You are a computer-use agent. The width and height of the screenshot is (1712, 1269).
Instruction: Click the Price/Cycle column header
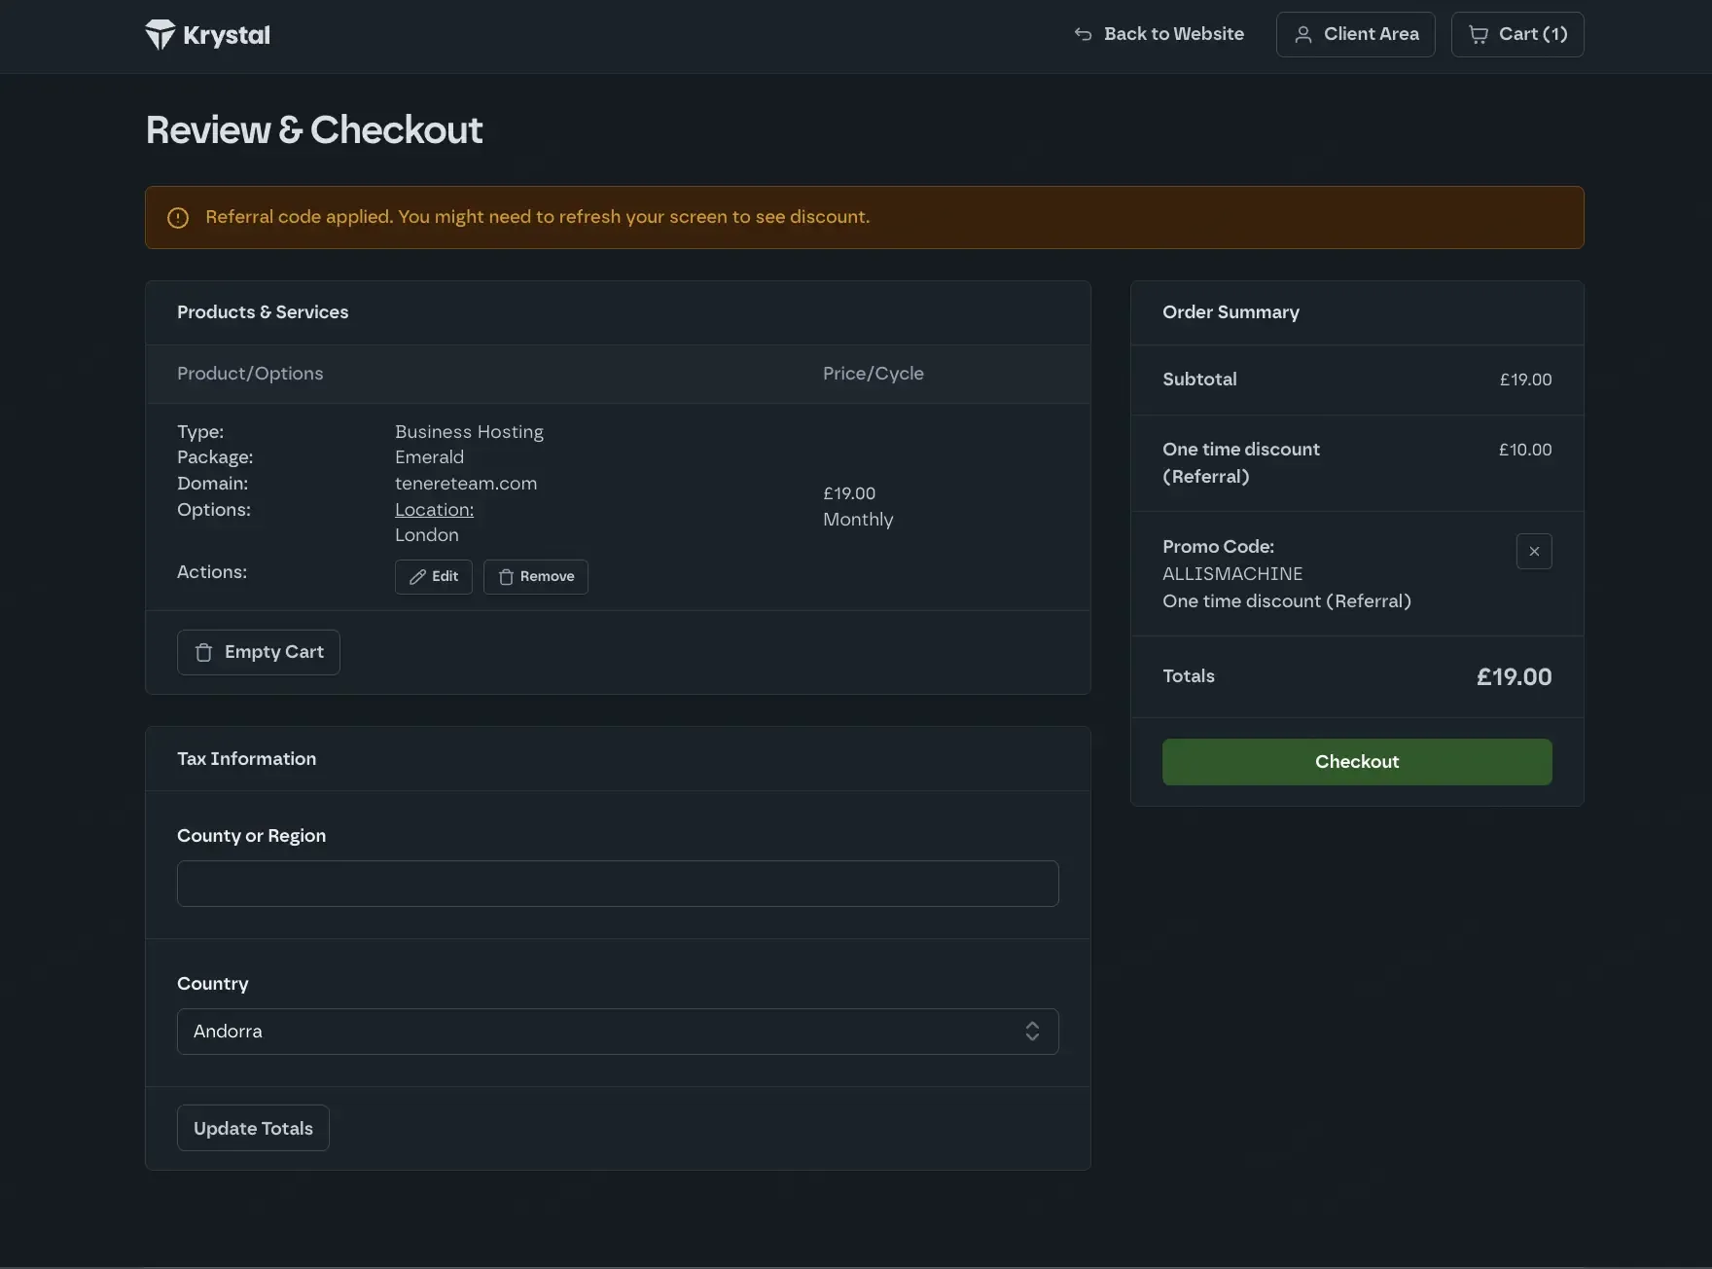click(874, 374)
